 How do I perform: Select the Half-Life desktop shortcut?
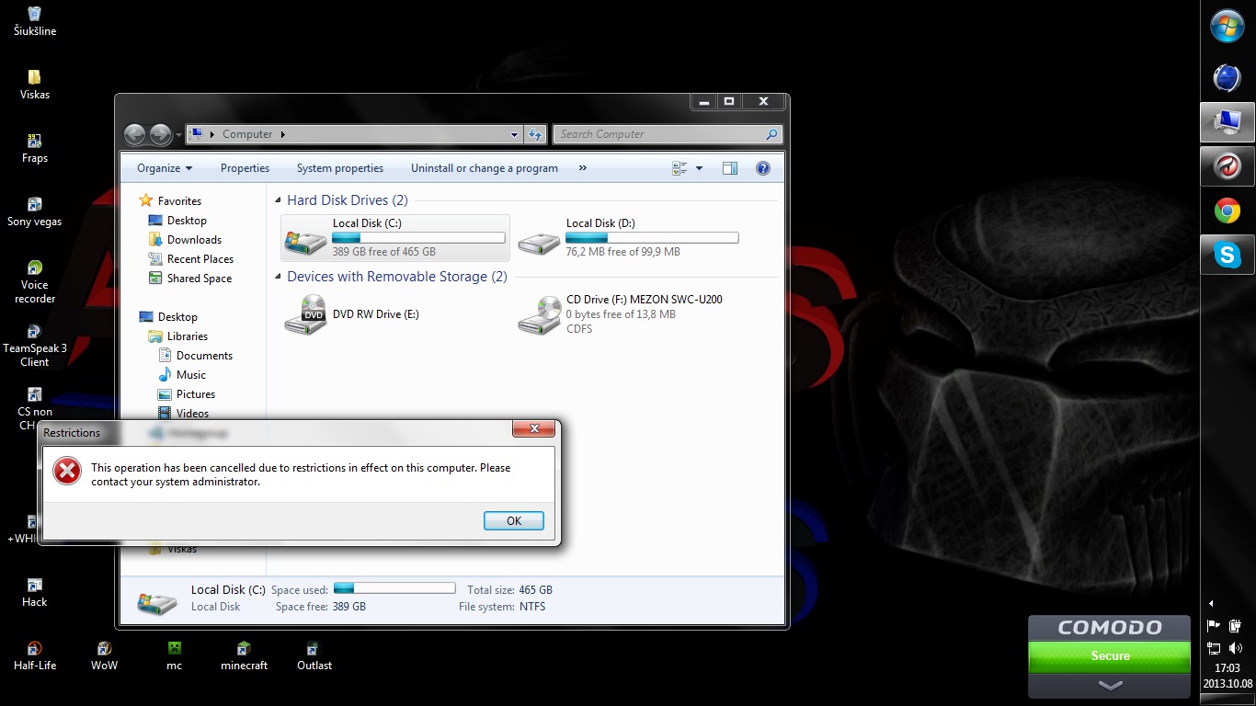(x=35, y=655)
